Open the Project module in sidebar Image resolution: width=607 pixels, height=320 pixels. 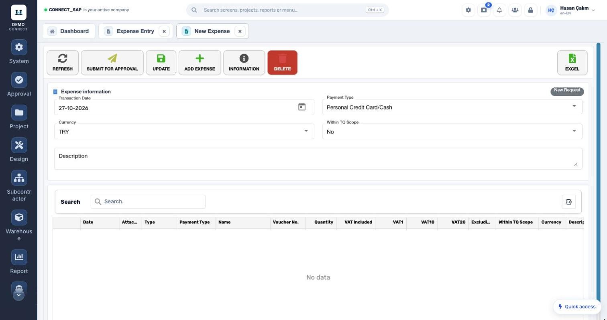(19, 117)
